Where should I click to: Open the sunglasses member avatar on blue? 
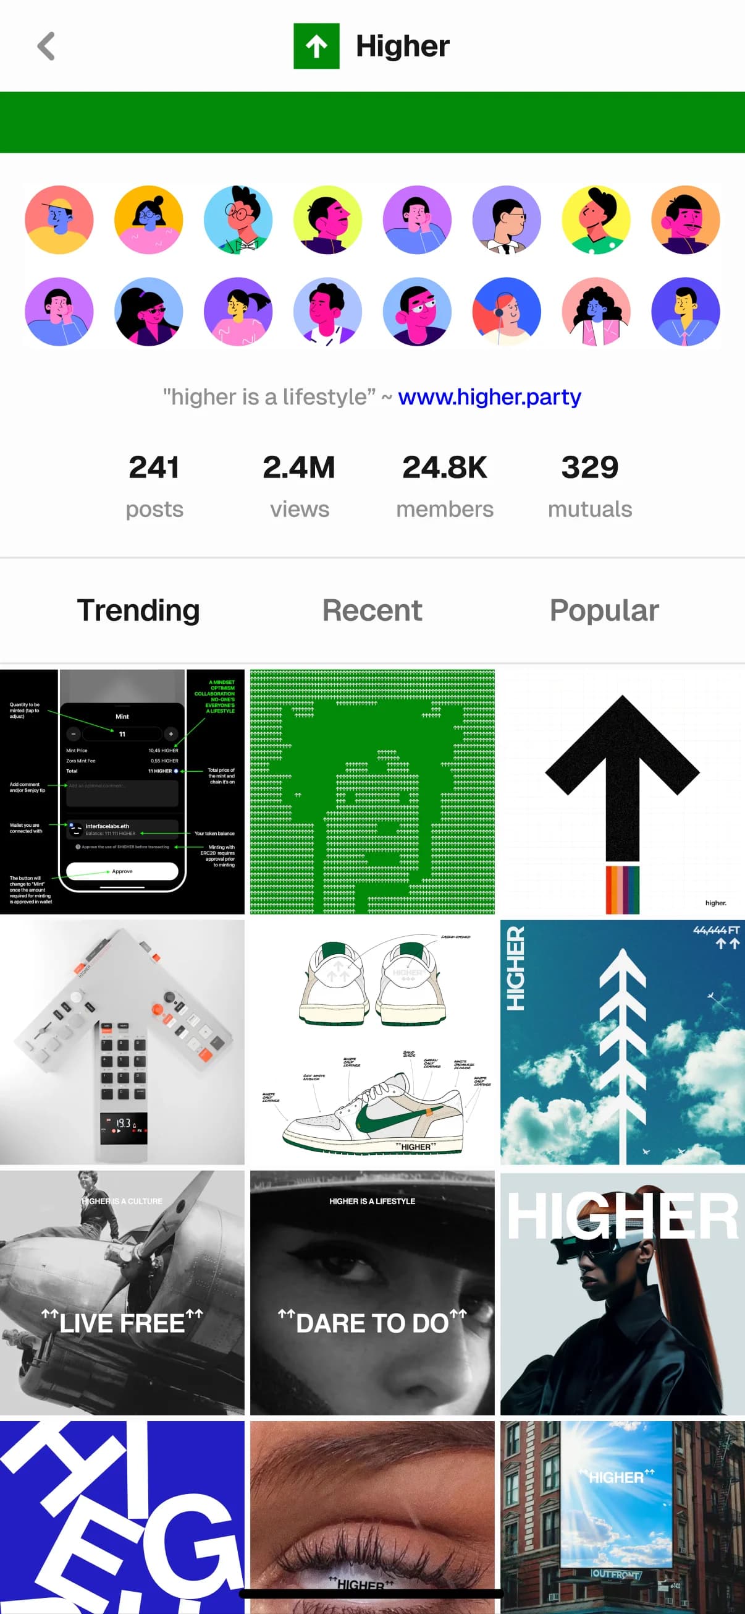[149, 312]
